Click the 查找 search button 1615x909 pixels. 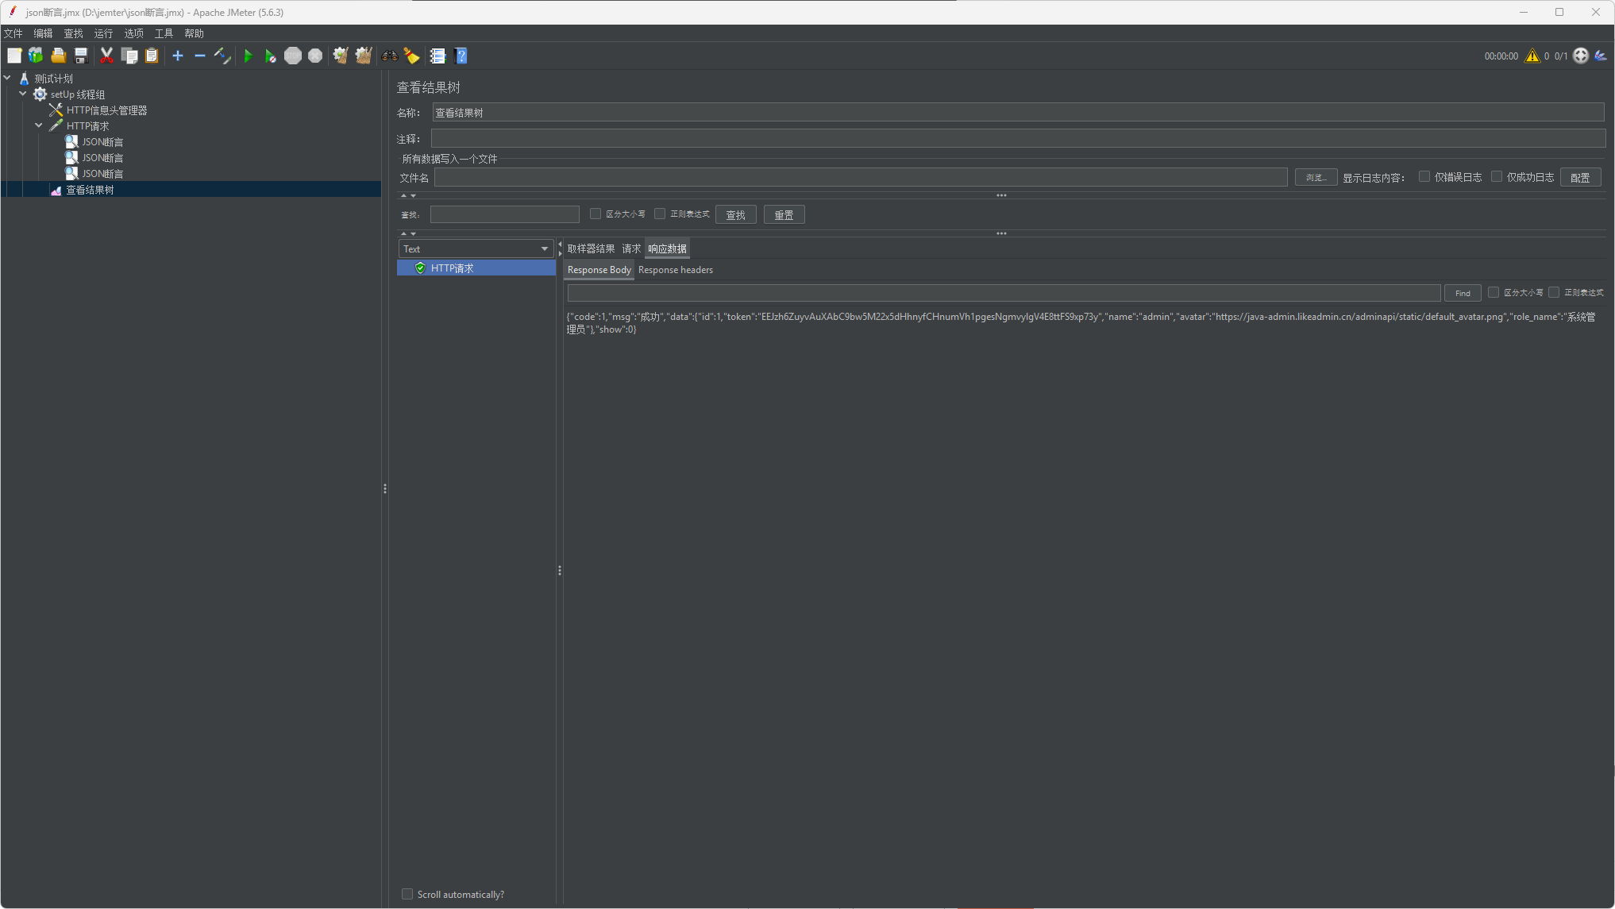(x=736, y=214)
